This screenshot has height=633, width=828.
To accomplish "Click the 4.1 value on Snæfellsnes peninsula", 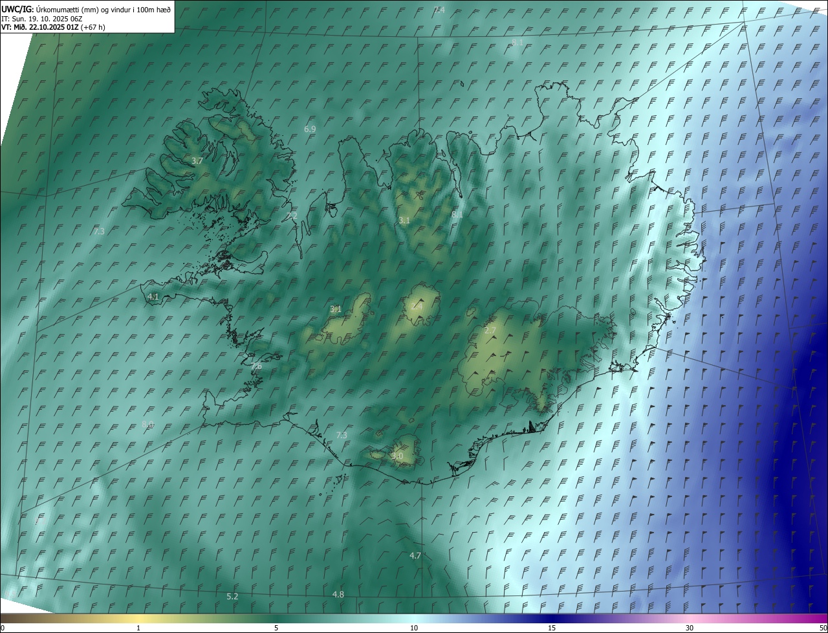I will 153,296.
